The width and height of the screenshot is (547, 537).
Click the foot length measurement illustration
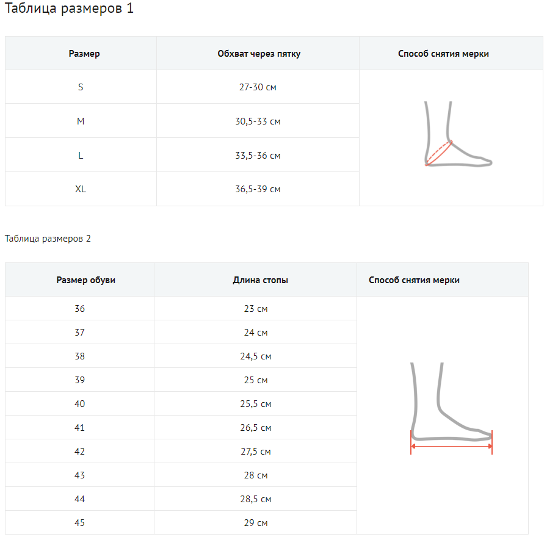click(x=451, y=409)
